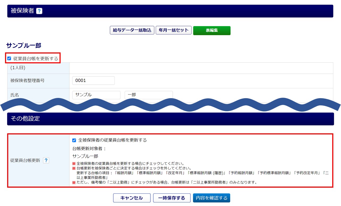Click the 氏名 row label cell

[x=38, y=95]
